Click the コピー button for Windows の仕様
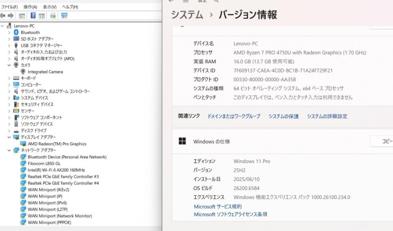 (x=382, y=141)
